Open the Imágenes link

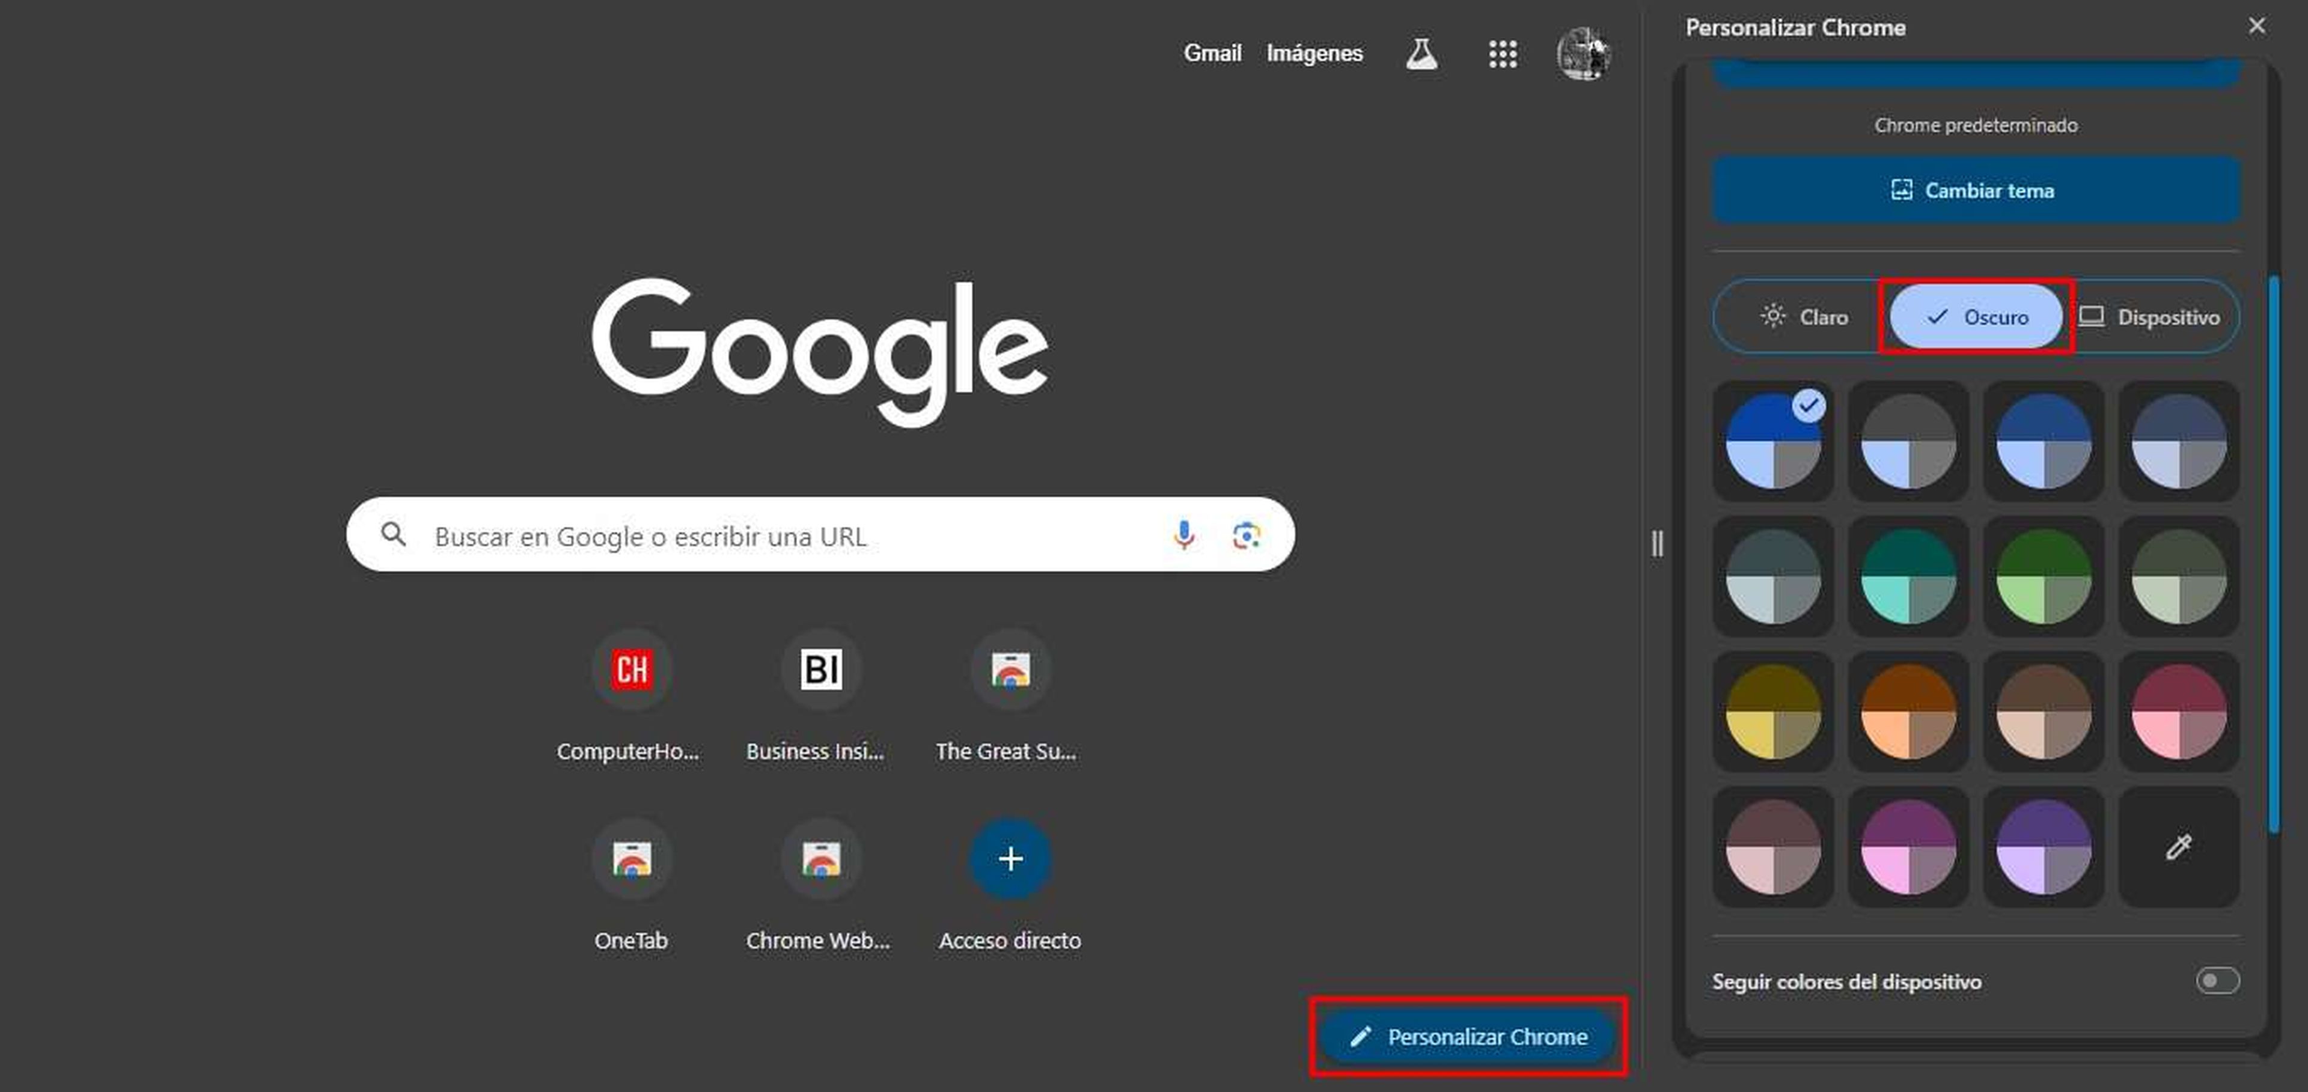point(1313,53)
